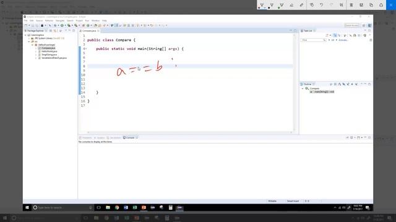Click Collapse All icon in Package Explorer
Viewport: 396px width, 222px height.
click(x=51, y=31)
